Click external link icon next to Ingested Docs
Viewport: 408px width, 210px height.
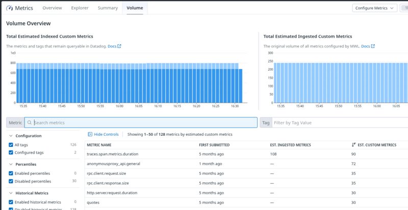pyautogui.click(x=373, y=46)
